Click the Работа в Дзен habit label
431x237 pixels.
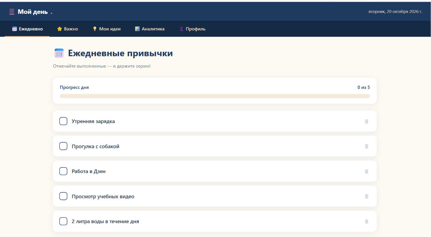[x=89, y=171]
